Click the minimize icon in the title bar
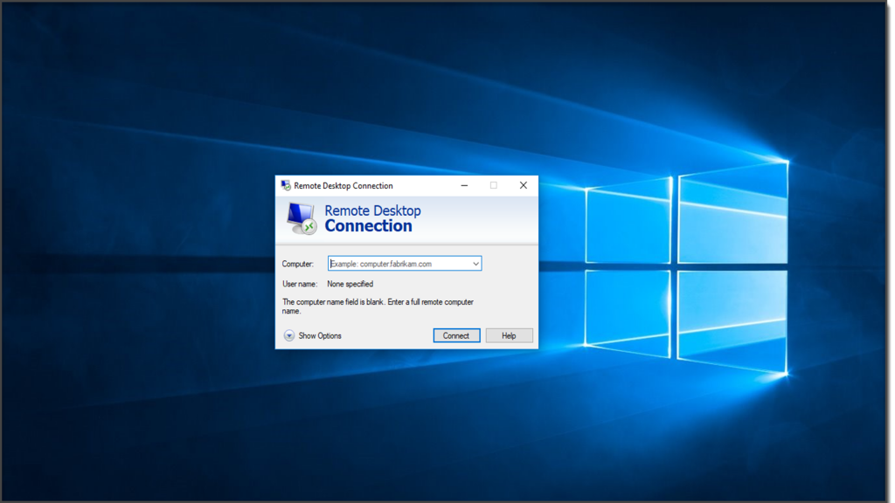895x503 pixels. pyautogui.click(x=464, y=185)
